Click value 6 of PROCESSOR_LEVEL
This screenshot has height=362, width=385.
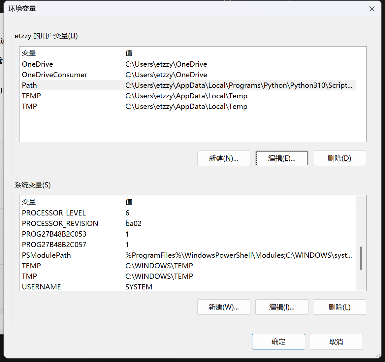point(127,213)
